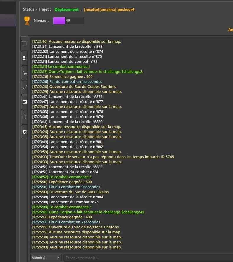Click the purple level 40 progress bar
This screenshot has height=262, width=233.
coord(68,21)
